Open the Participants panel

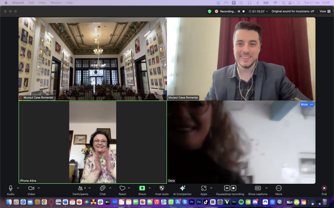click(x=80, y=189)
